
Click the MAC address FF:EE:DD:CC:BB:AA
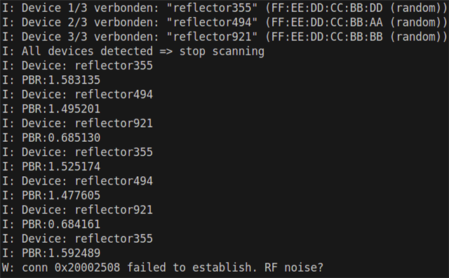(327, 22)
